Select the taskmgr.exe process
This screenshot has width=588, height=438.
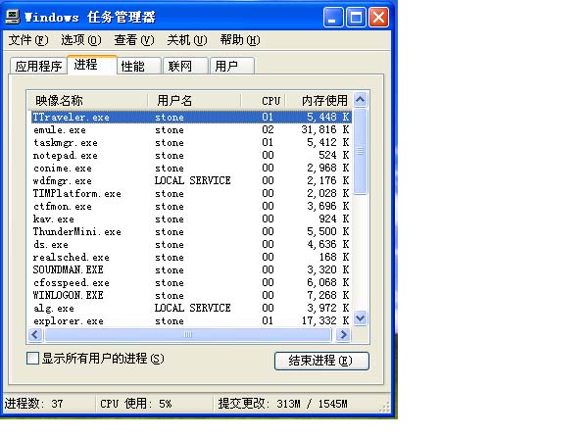(191, 142)
